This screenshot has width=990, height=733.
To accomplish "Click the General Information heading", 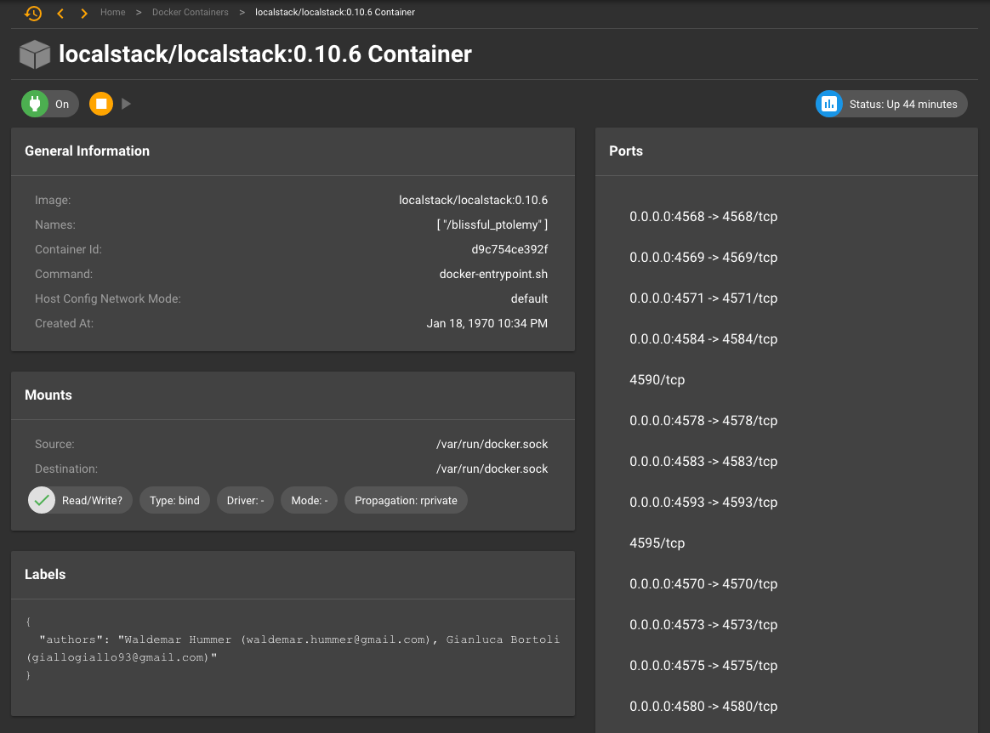I will point(87,151).
